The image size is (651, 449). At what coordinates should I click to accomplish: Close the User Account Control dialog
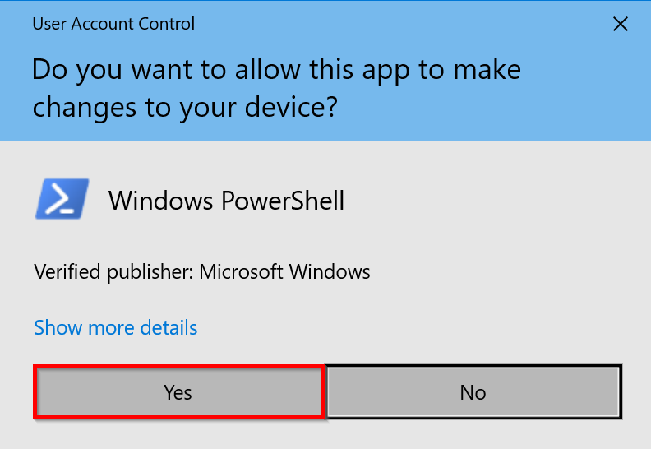(x=621, y=24)
